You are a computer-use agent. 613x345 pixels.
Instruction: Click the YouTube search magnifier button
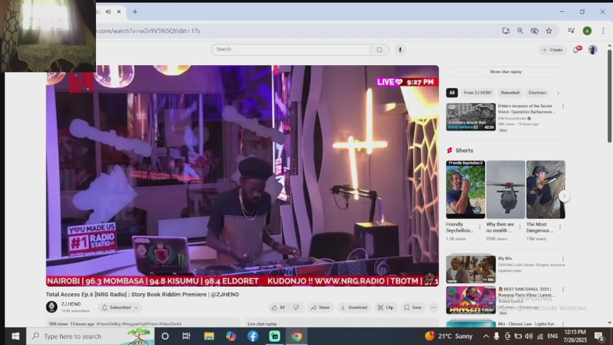tap(379, 49)
